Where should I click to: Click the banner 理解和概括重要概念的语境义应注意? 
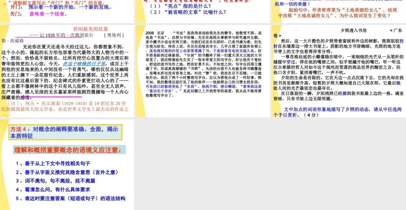[69, 150]
